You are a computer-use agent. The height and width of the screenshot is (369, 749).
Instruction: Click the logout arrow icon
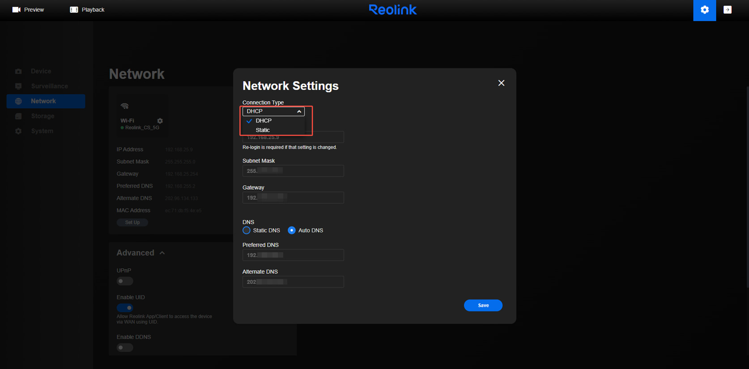coord(728,10)
